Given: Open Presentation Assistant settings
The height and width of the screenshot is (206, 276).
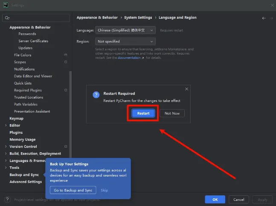Looking at the screenshot, I should (x=32, y=111).
